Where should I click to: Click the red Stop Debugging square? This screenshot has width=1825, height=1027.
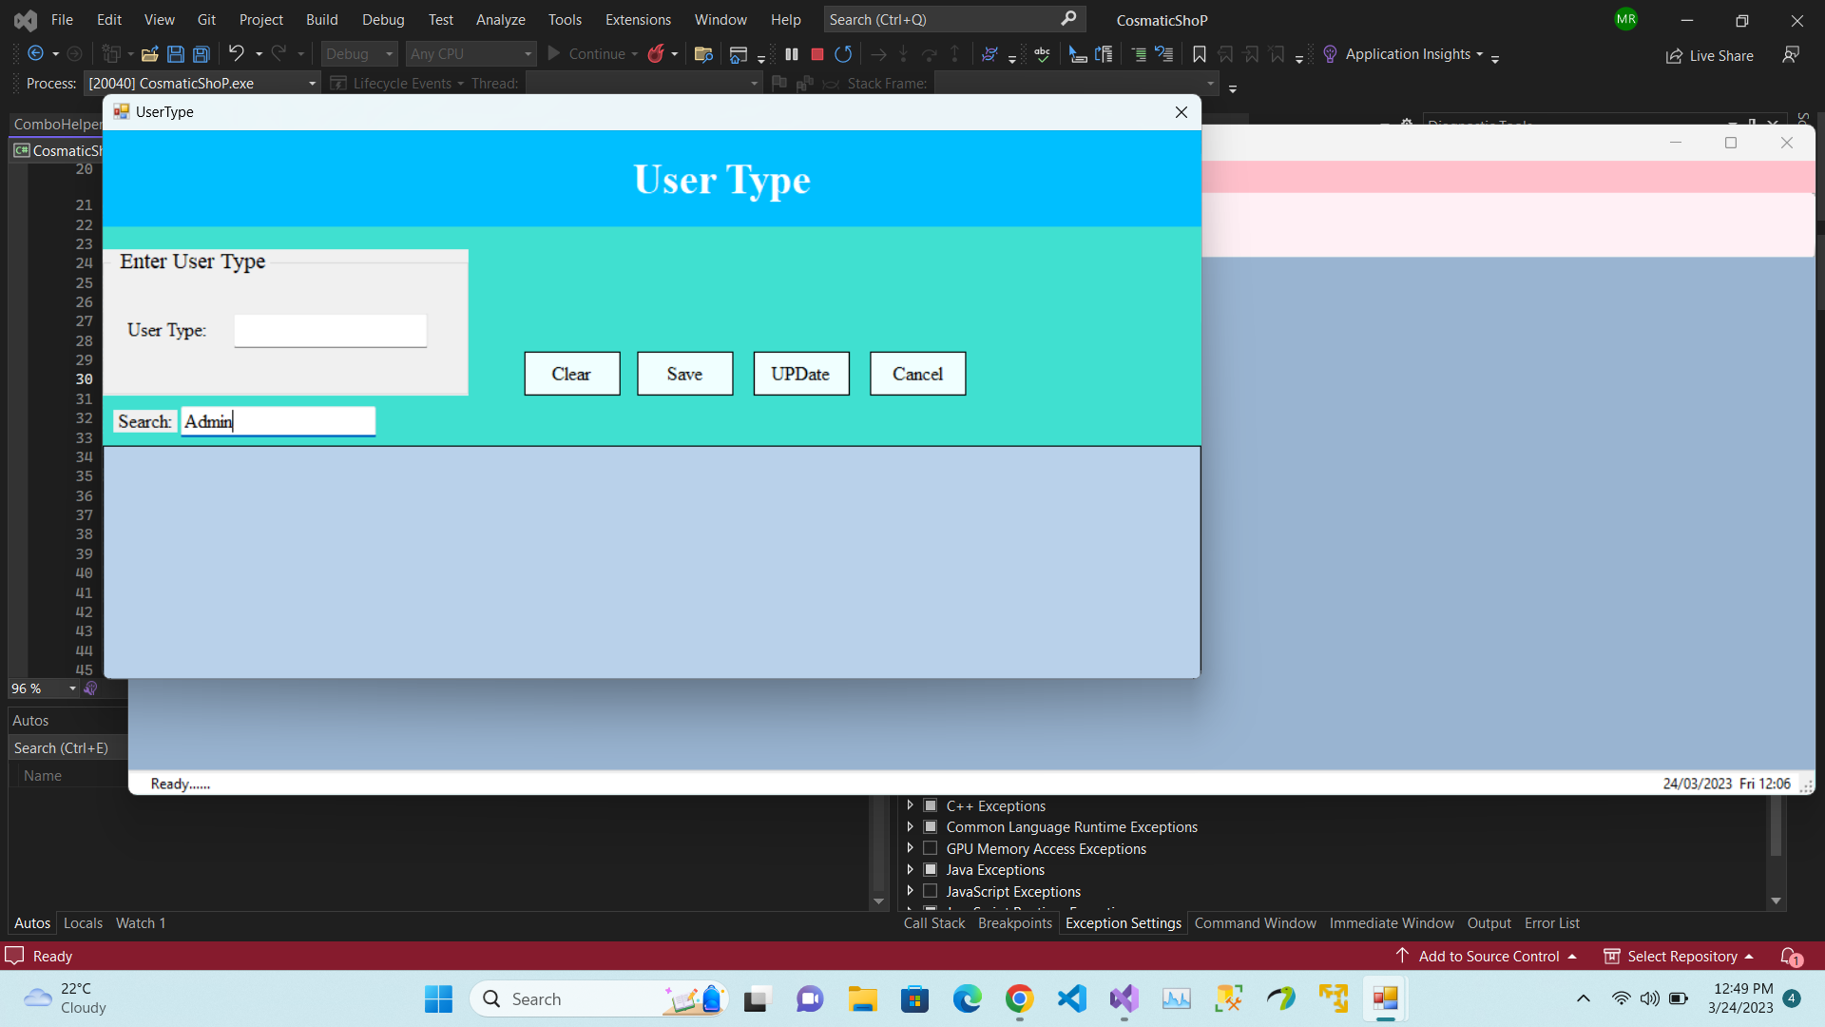click(x=816, y=54)
